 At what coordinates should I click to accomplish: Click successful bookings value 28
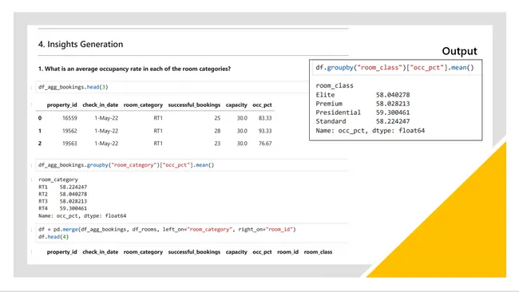click(x=217, y=131)
